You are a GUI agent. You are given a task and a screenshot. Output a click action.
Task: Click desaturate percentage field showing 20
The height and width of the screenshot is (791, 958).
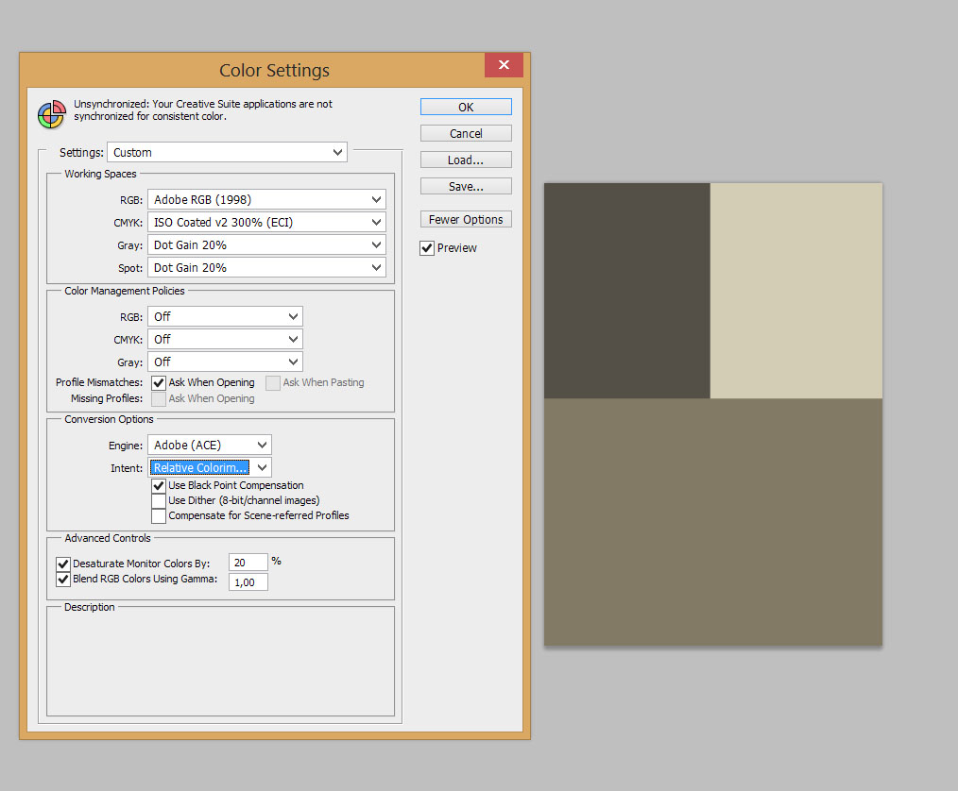pos(248,563)
